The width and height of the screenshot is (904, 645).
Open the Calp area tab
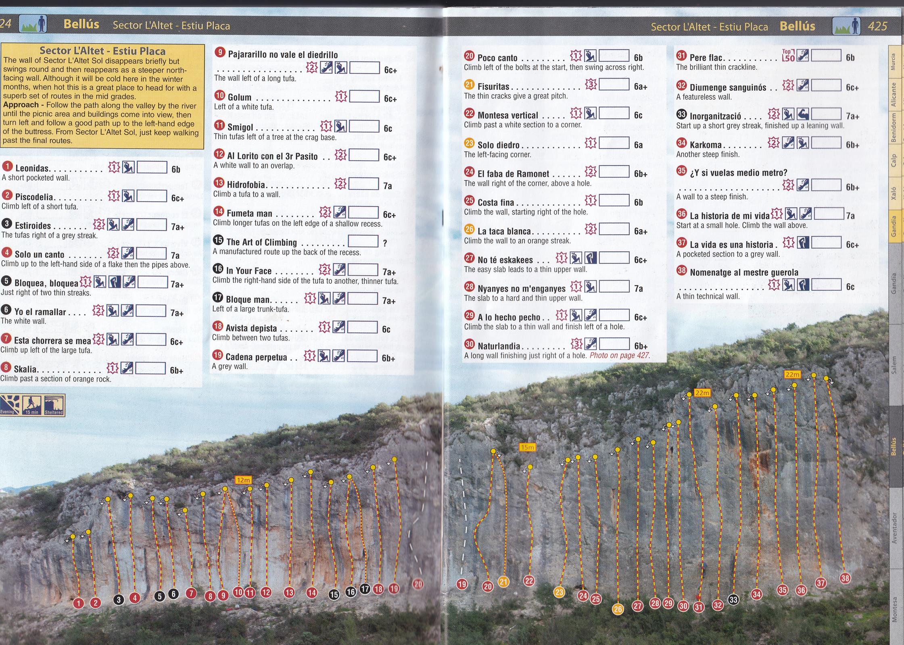(x=894, y=160)
